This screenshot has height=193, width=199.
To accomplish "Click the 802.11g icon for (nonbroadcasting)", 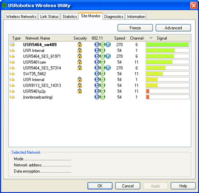I will pyautogui.click(x=102, y=97).
